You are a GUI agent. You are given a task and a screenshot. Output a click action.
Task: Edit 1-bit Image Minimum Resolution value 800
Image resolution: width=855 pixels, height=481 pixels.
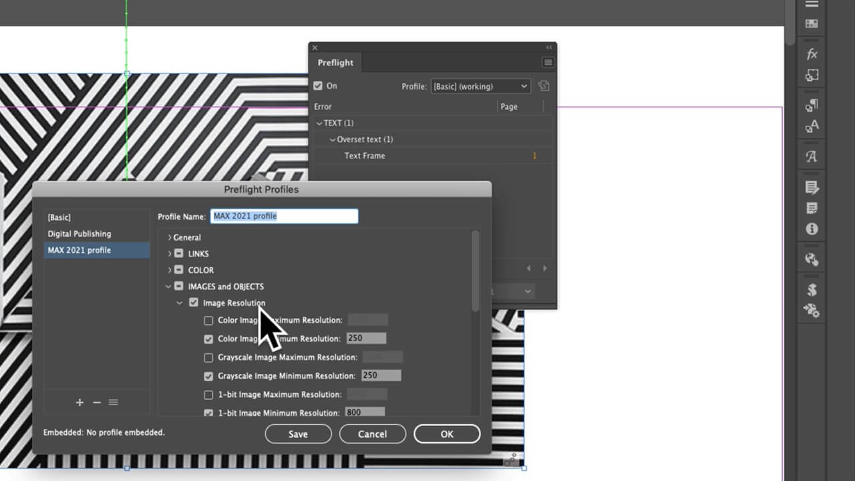(x=365, y=412)
